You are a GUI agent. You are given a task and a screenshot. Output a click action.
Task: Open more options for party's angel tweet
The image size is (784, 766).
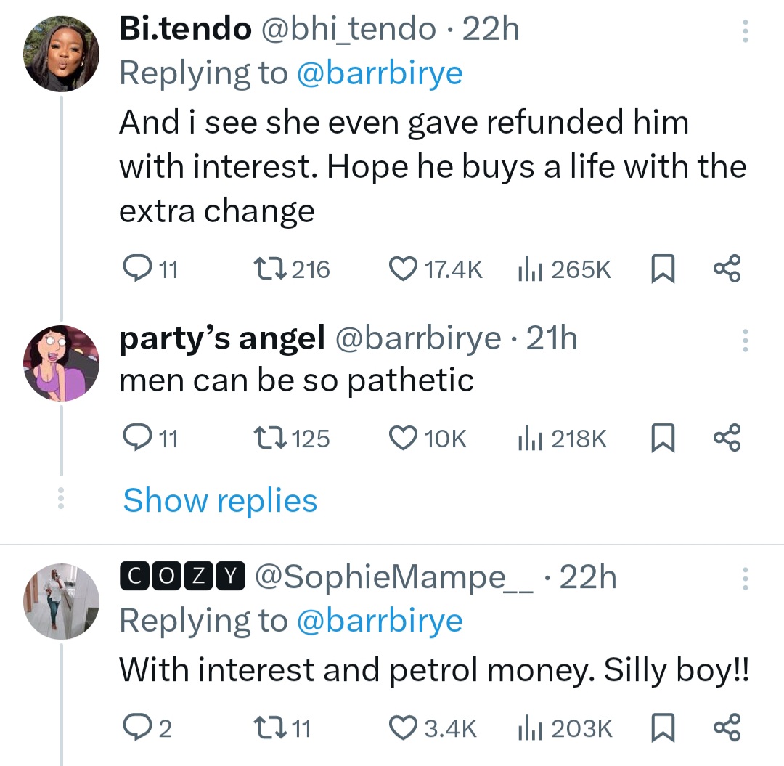pos(744,341)
